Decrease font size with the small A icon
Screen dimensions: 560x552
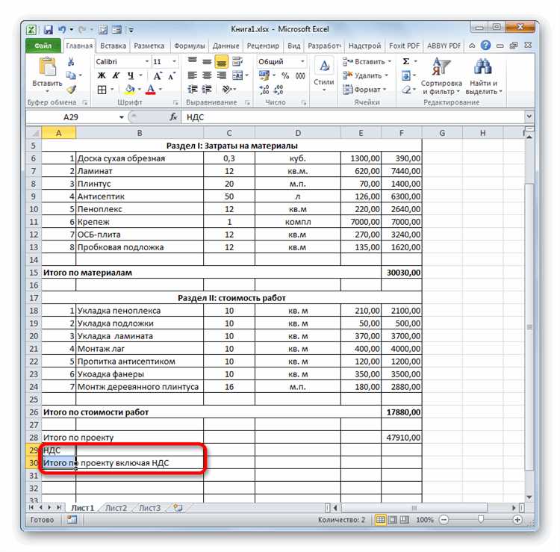(172, 75)
